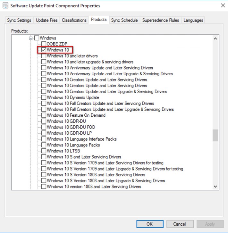Viewport: 228px width, 233px height.
Task: Check Fall Creators Update and Later Upgrade & Servicing Drivers
Action: [x=44, y=109]
